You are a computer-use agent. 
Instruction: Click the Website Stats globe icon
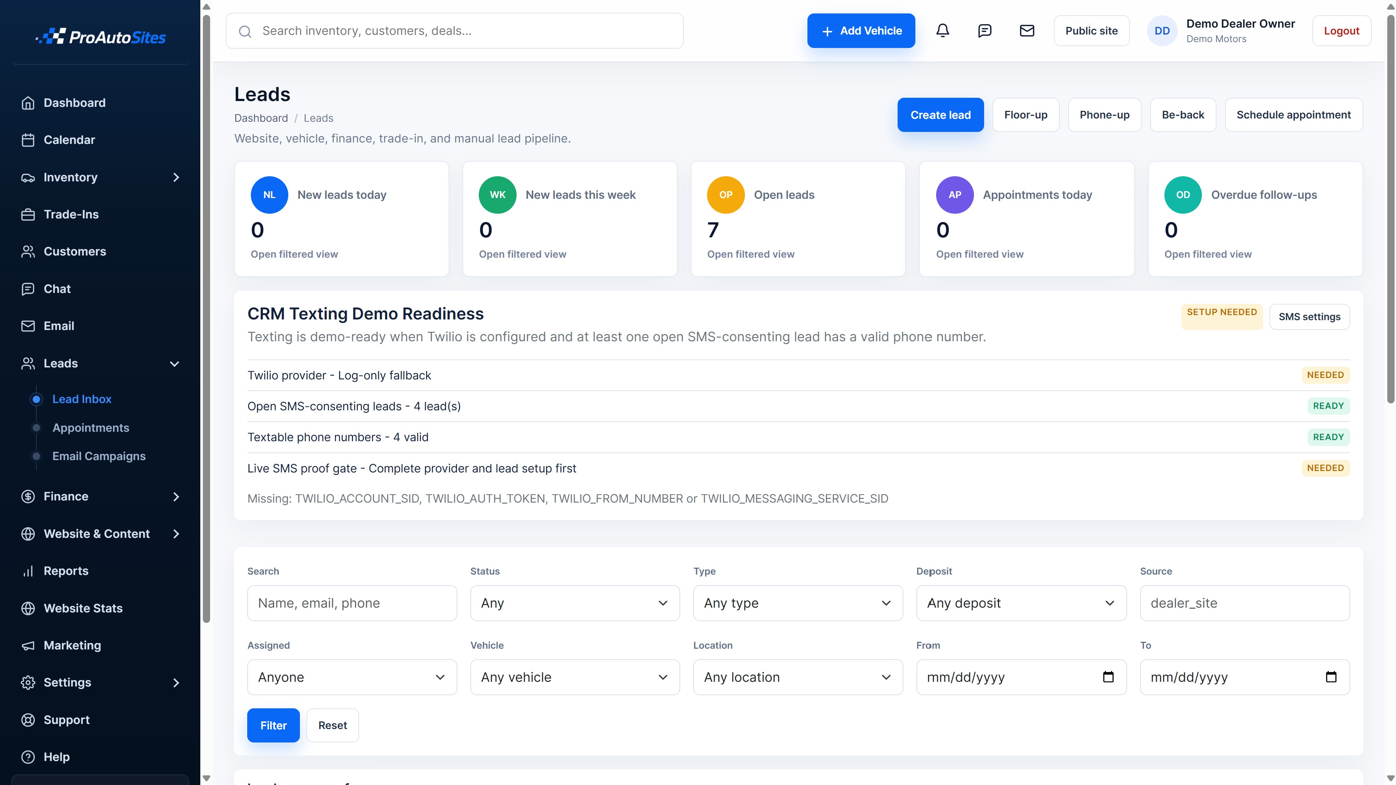coord(28,608)
